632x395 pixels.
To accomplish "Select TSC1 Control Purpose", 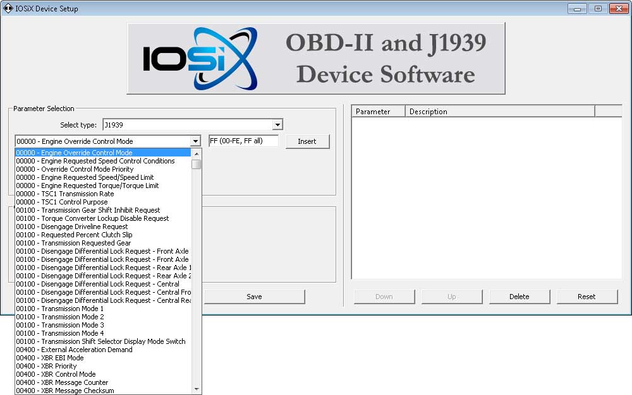I will point(103,202).
